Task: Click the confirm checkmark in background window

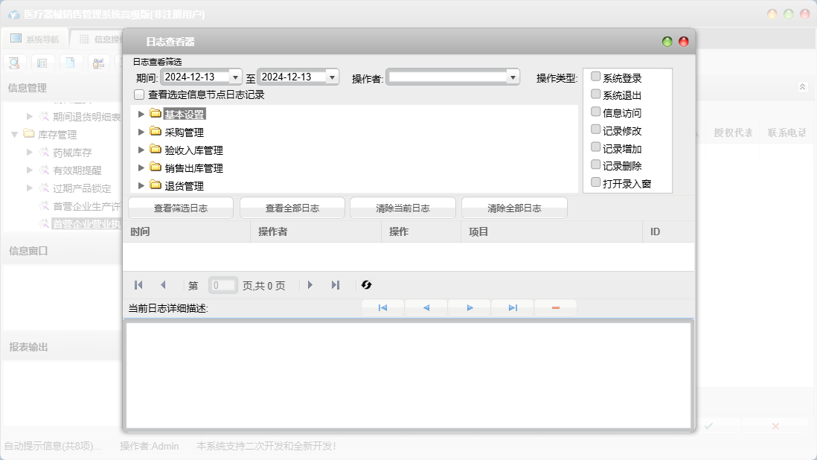Action: (708, 427)
